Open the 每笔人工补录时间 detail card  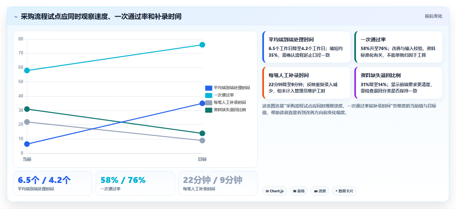tap(306, 83)
